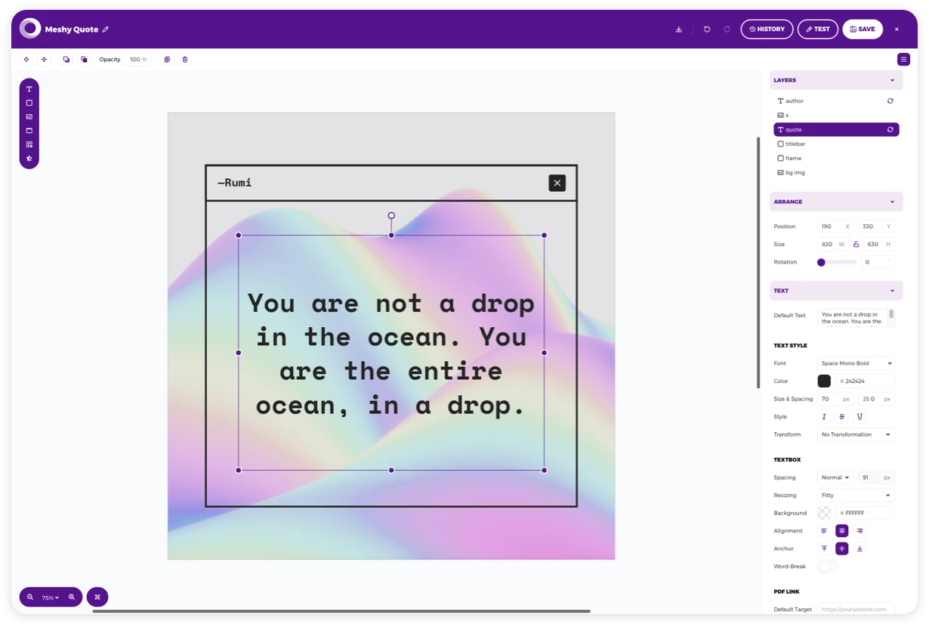Duplicate the selected layer

click(167, 60)
